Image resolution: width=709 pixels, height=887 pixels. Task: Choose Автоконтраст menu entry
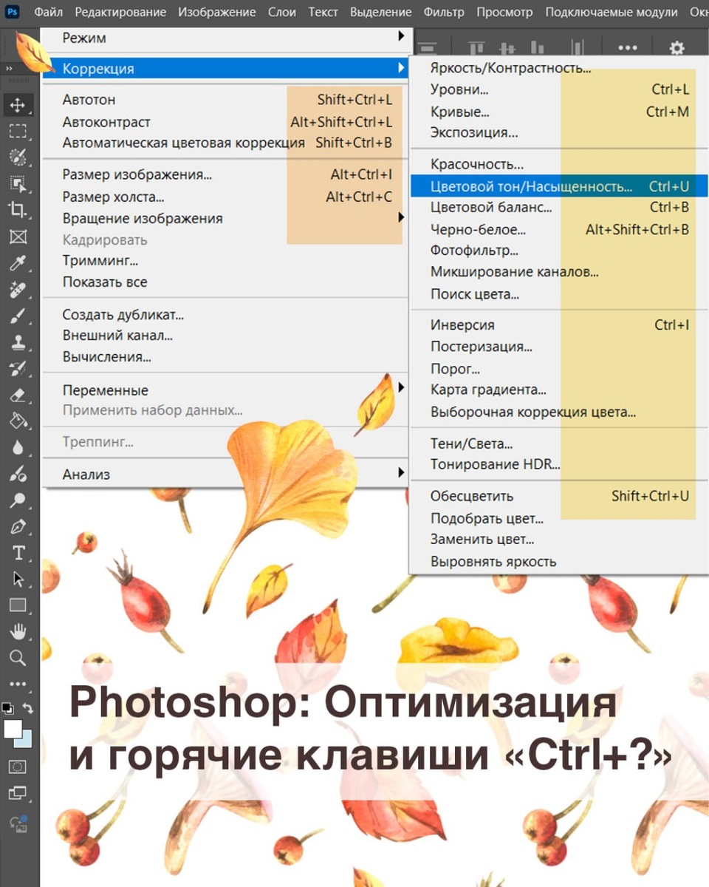coord(225,122)
